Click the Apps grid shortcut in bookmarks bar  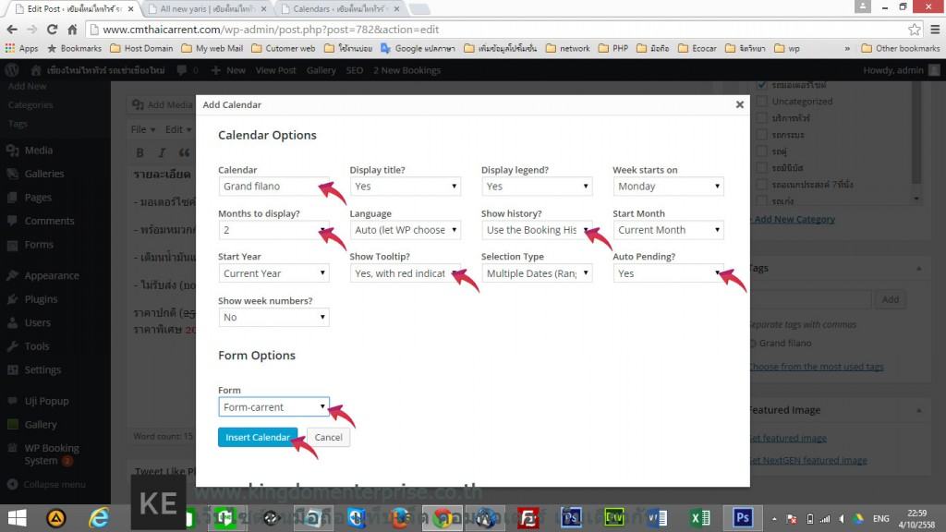pyautogui.click(x=22, y=48)
